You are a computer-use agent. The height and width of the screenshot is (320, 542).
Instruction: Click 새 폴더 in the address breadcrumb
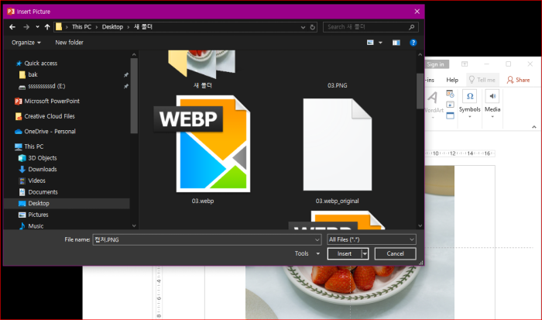pyautogui.click(x=143, y=26)
